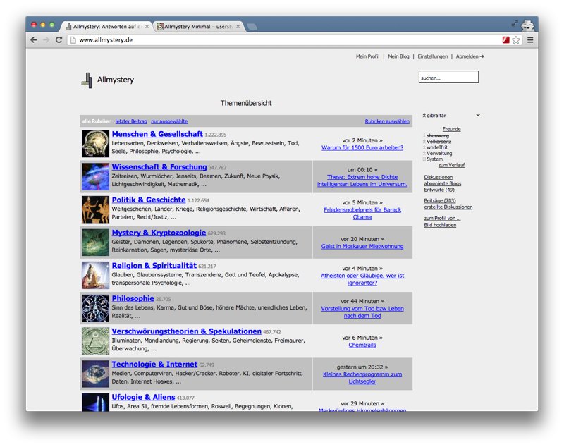The width and height of the screenshot is (564, 447).
Task: Click the address bar URL field
Action: click(x=284, y=40)
